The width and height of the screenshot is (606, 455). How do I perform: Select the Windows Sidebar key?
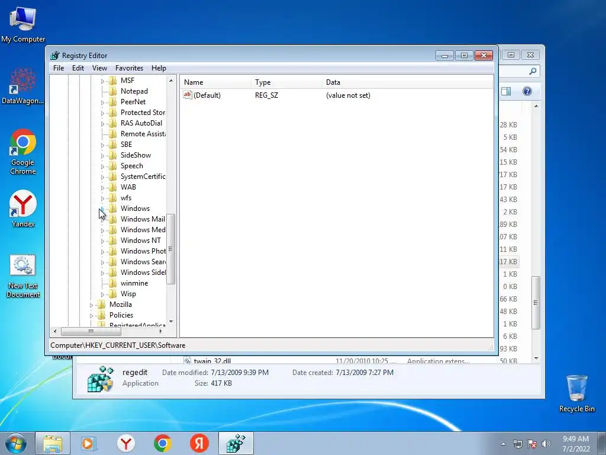(143, 273)
